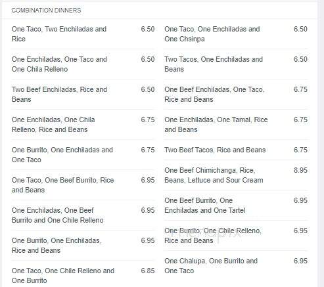Choose One Enchiladas, One Chila Relleno, Rice and Beans

tap(83, 125)
